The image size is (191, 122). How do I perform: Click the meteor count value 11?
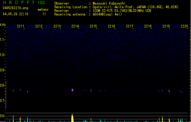[44, 14]
